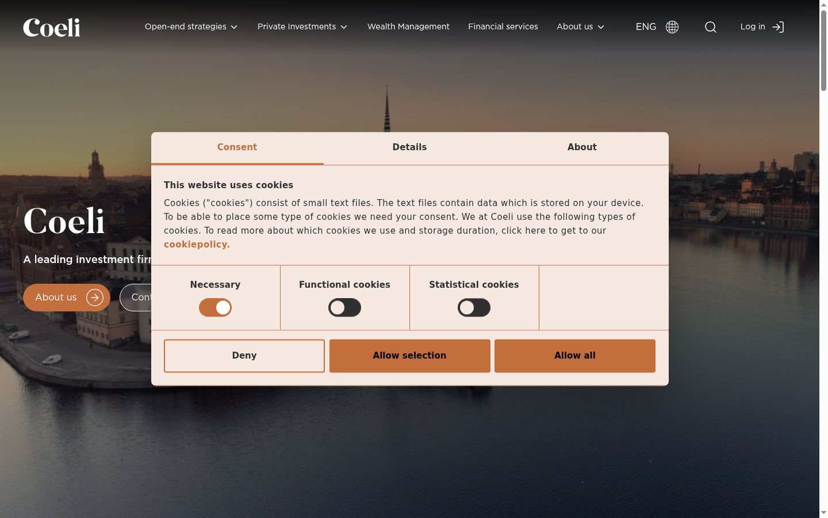Click orange About us hero button
Screen dimensions: 828x518
67,298
